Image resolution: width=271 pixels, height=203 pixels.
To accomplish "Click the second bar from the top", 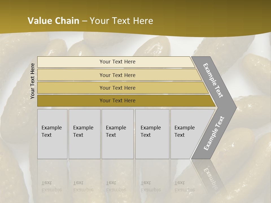I will [x=117, y=75].
